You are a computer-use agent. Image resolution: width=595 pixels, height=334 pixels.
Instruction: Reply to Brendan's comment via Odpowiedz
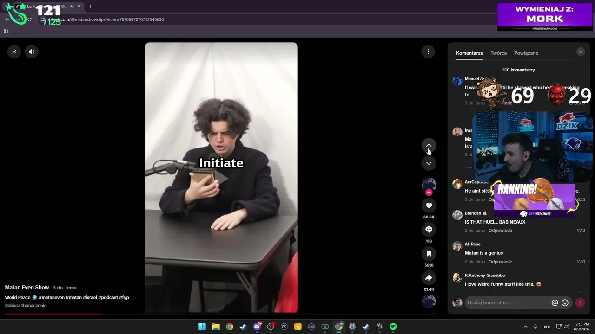point(500,231)
